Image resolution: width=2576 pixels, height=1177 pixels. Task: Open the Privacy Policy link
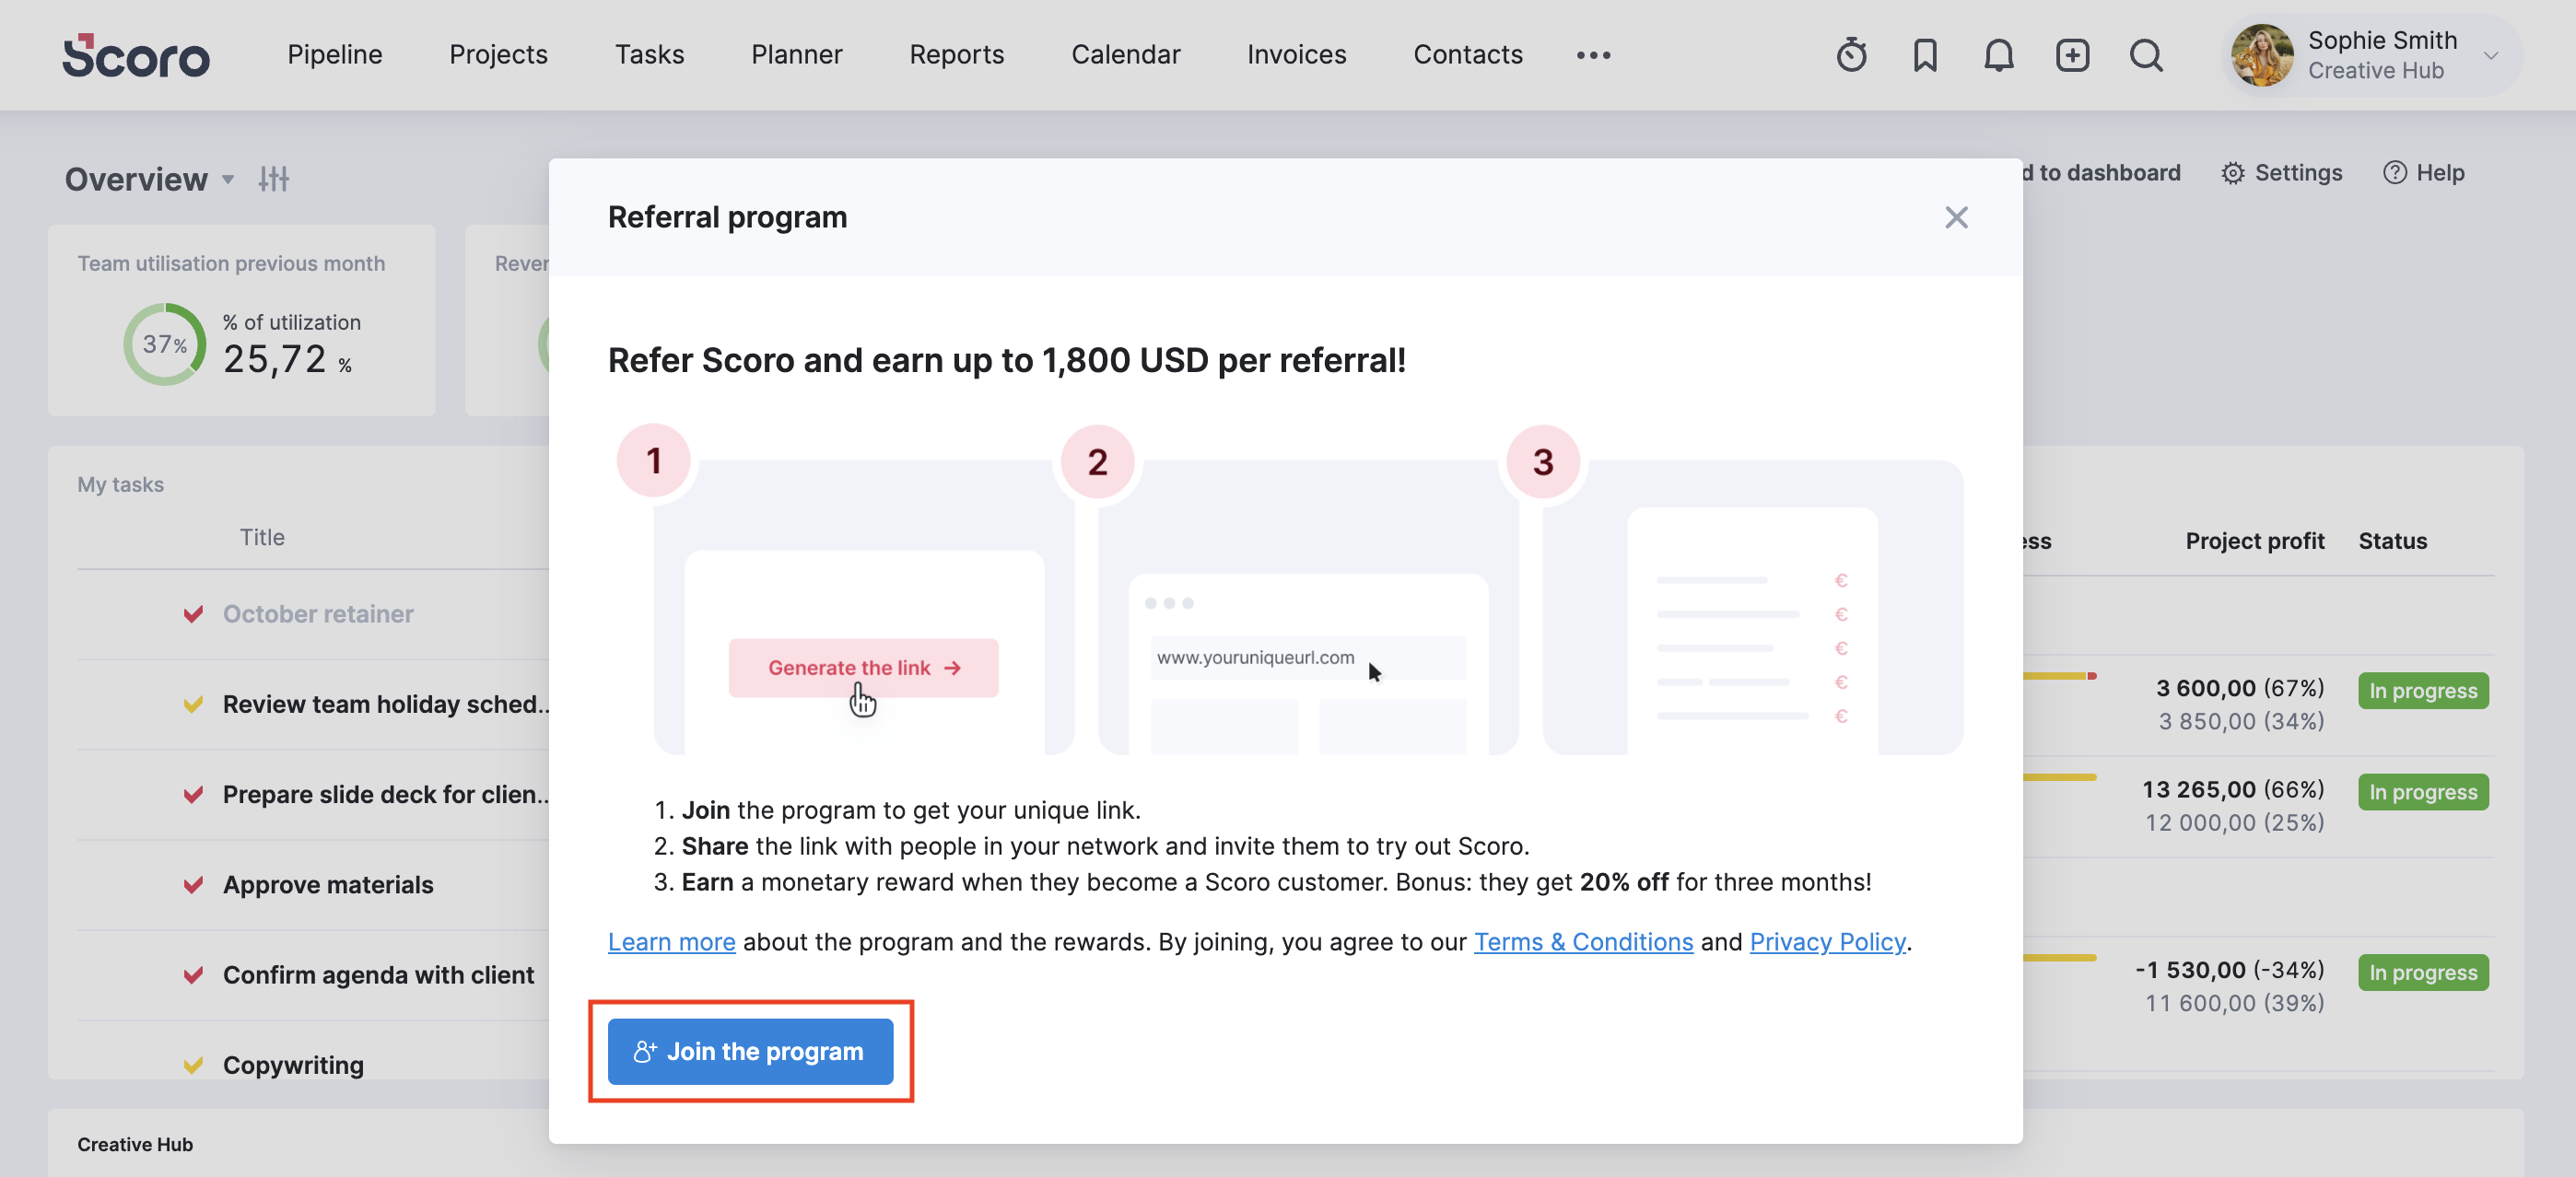pyautogui.click(x=1827, y=942)
